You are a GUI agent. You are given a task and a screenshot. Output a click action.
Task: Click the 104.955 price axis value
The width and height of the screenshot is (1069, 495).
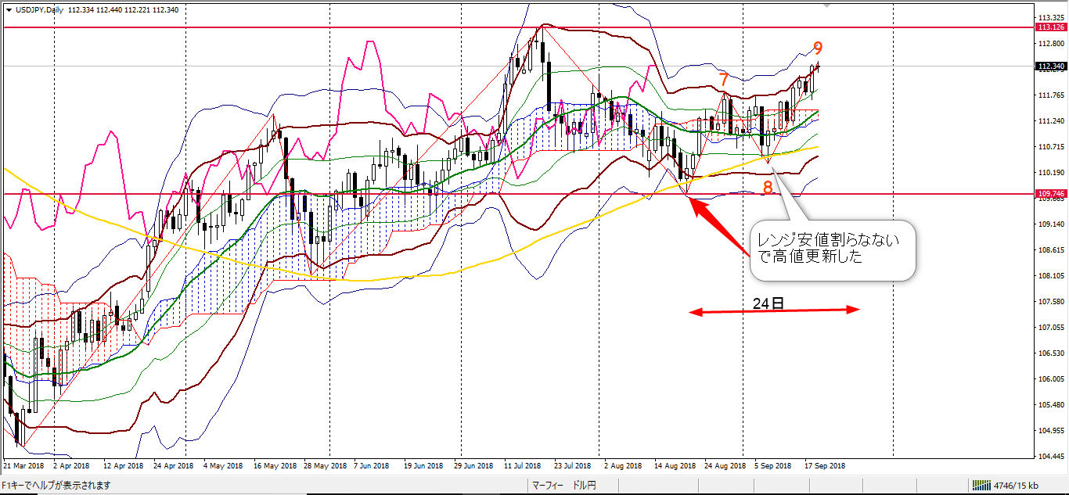point(1050,430)
